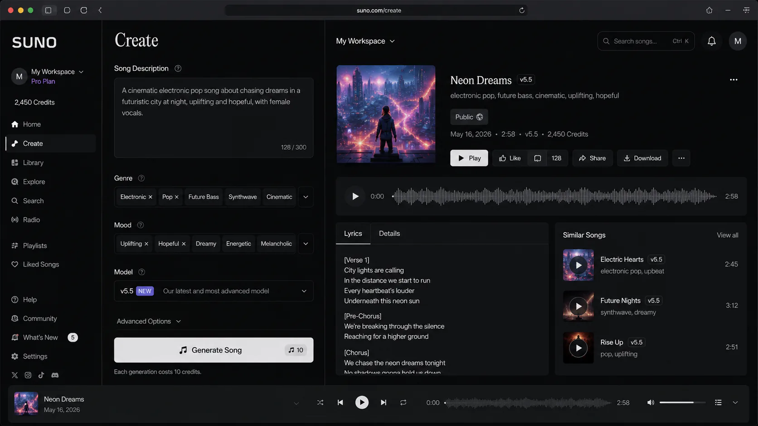Play Future Nights similar song
Screen dimensions: 758x426
coord(578,306)
